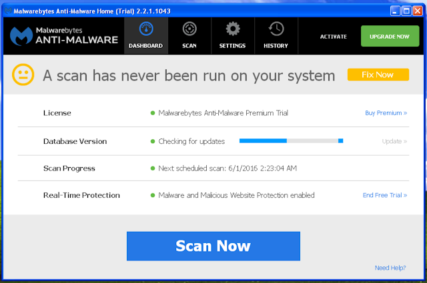Click the Scan target icon
427x283 pixels.
(189, 29)
